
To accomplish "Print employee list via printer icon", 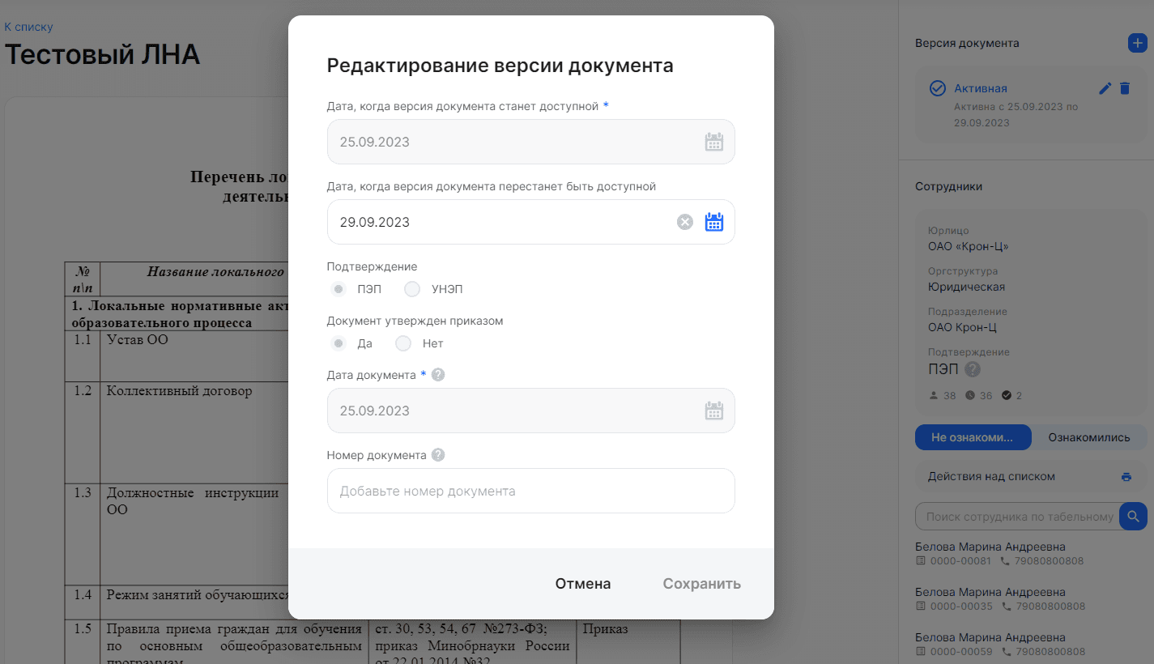I will (1126, 477).
